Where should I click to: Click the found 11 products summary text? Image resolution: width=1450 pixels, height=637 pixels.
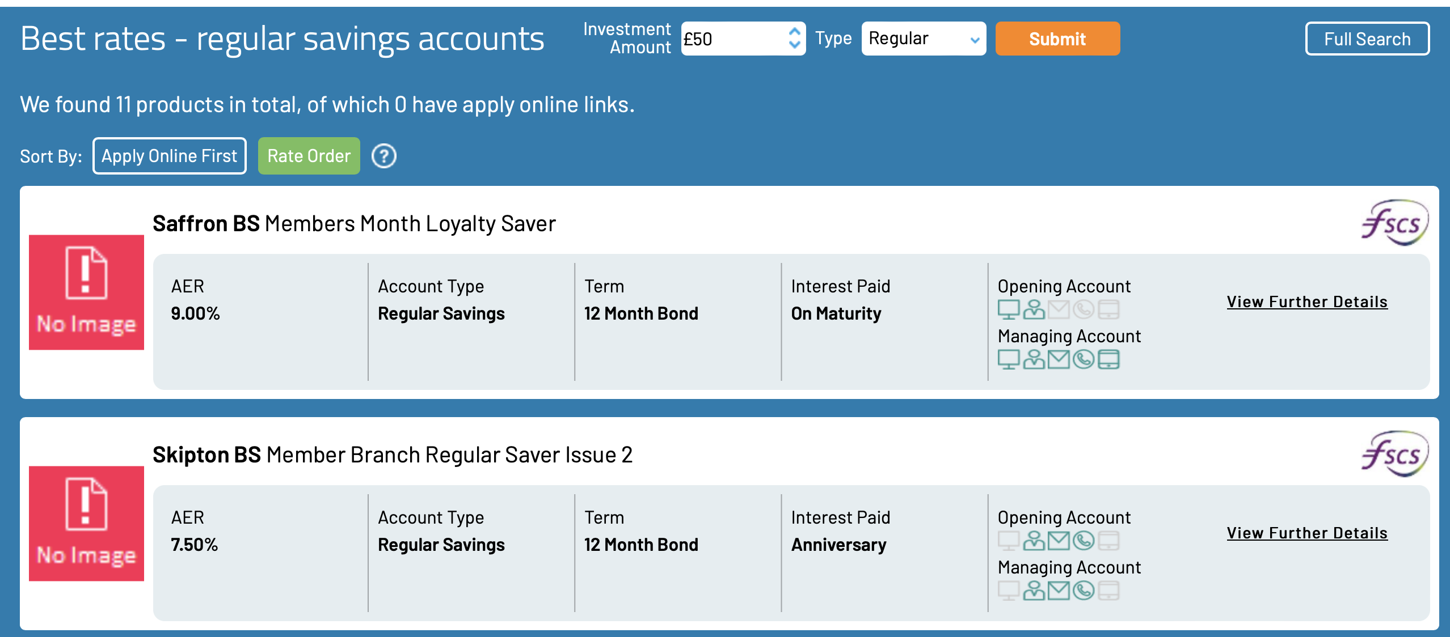[327, 105]
